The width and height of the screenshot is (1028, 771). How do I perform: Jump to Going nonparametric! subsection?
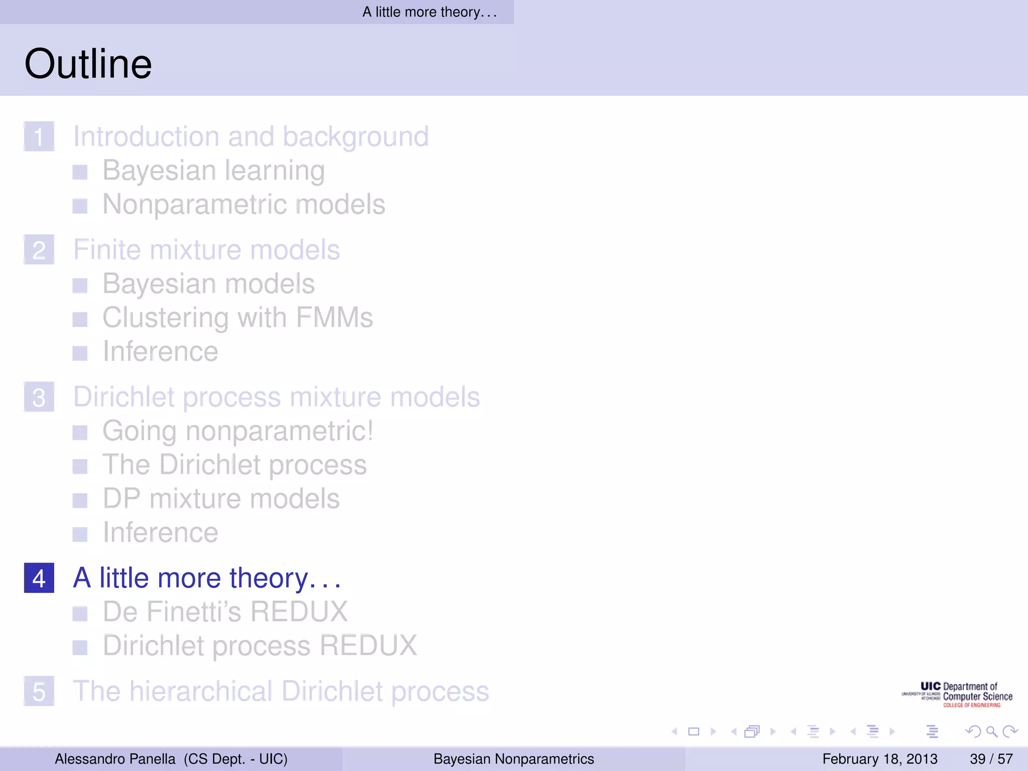point(238,431)
